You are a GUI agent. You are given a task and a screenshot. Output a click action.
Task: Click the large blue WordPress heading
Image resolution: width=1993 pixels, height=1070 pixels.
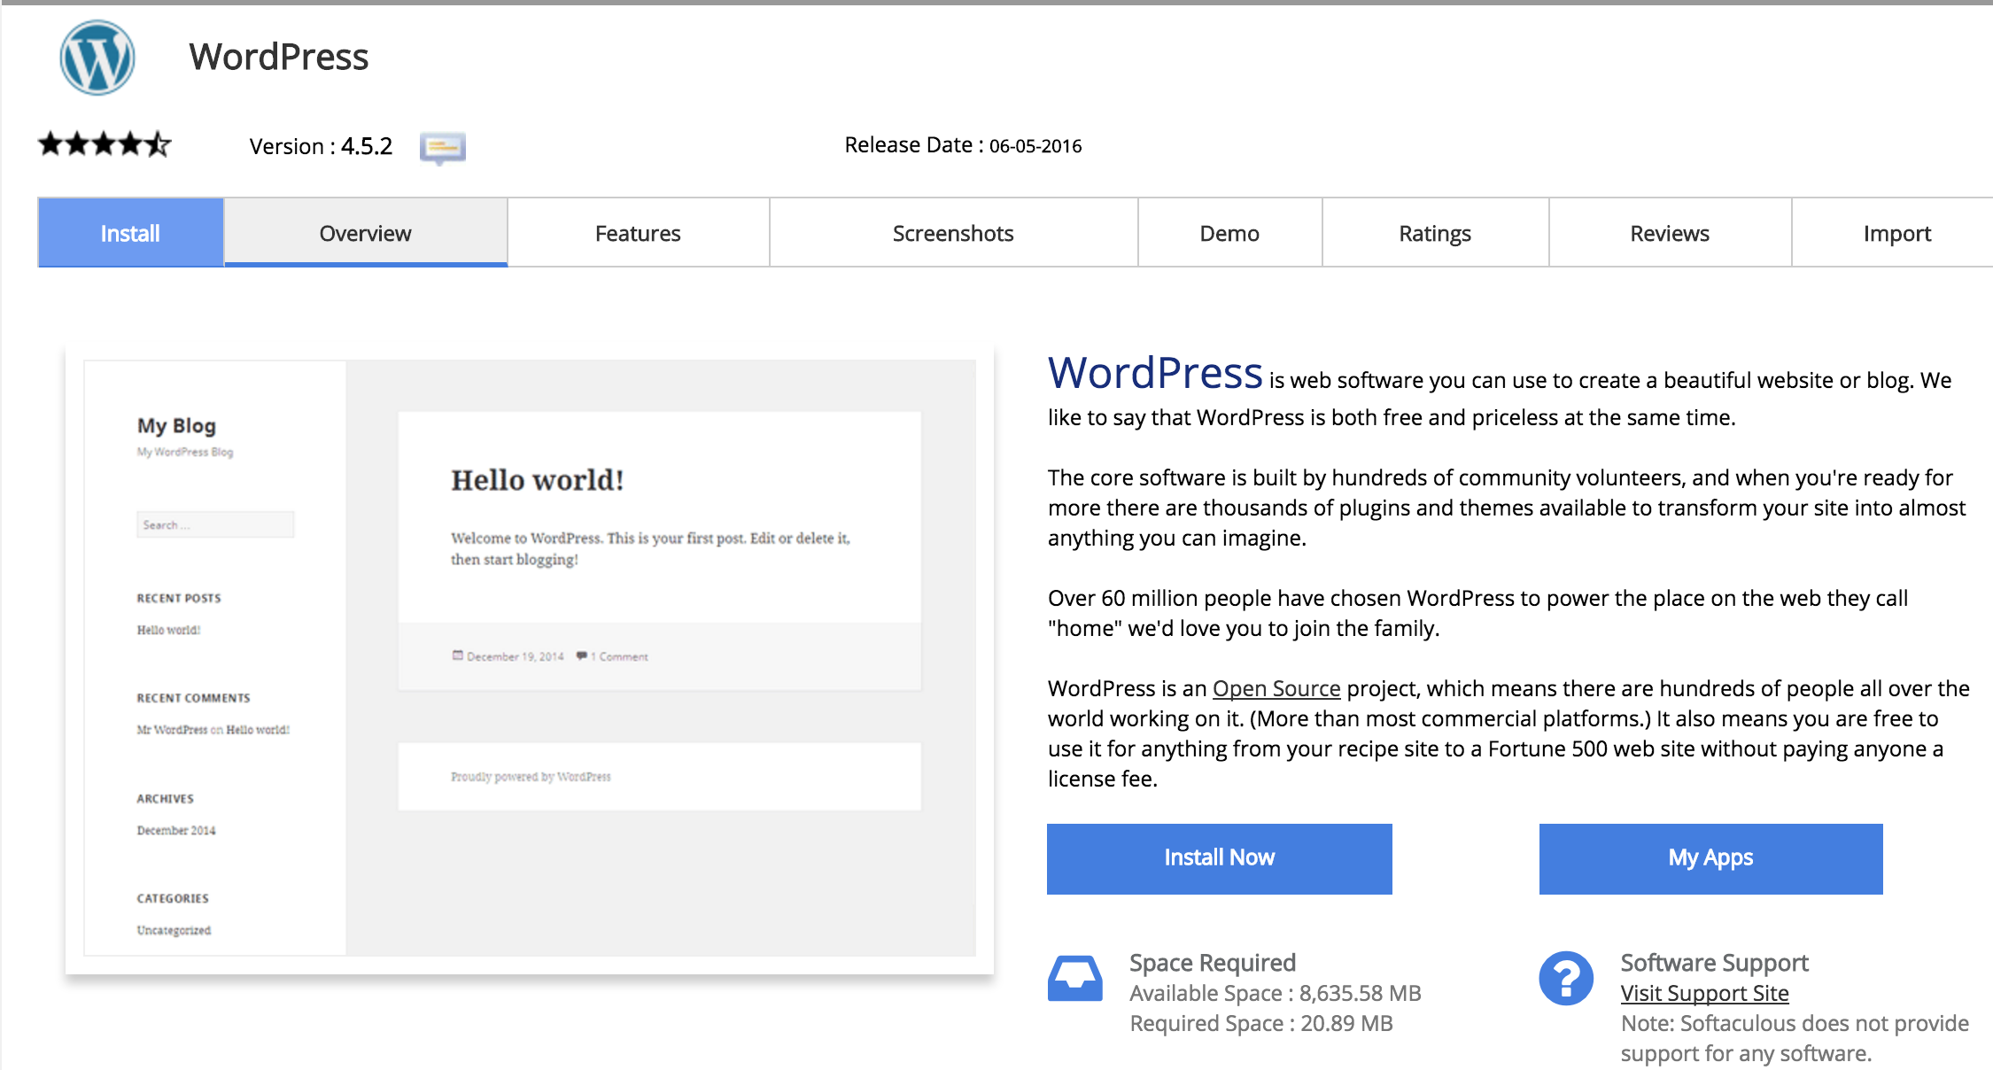click(x=1155, y=372)
